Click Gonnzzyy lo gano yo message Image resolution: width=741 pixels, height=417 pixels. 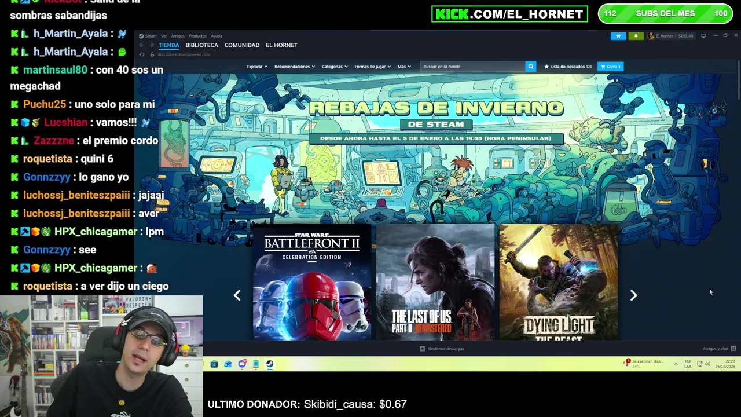point(69,177)
